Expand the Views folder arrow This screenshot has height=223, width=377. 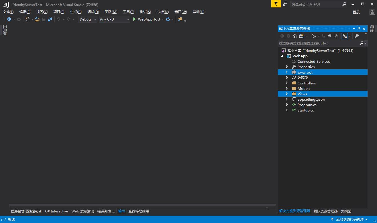tap(287, 94)
